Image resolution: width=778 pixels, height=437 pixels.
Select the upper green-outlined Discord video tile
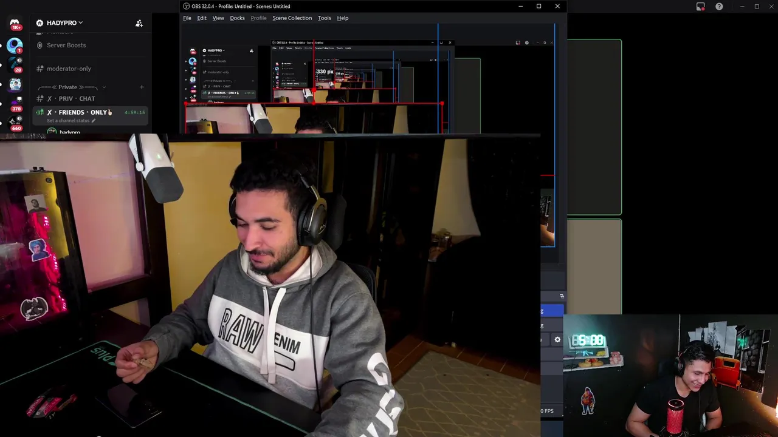(x=594, y=127)
